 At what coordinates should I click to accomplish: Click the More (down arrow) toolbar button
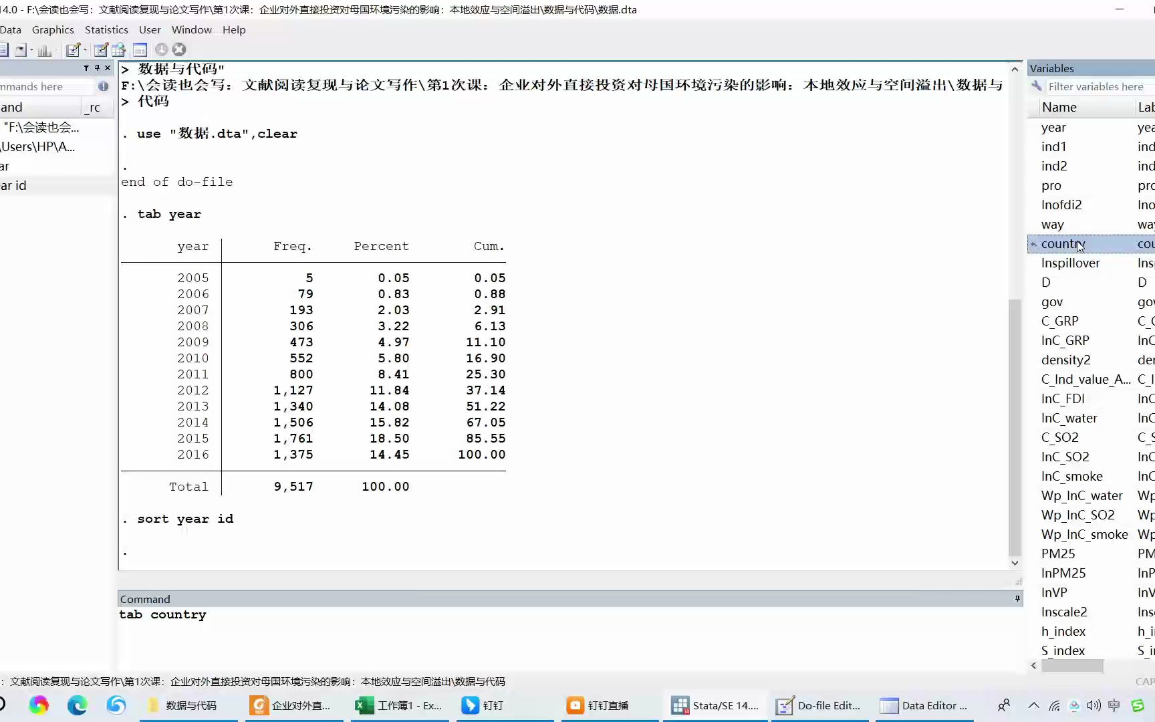pyautogui.click(x=162, y=49)
